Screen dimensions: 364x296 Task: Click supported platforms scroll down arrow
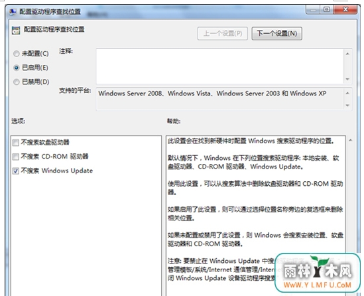point(347,106)
